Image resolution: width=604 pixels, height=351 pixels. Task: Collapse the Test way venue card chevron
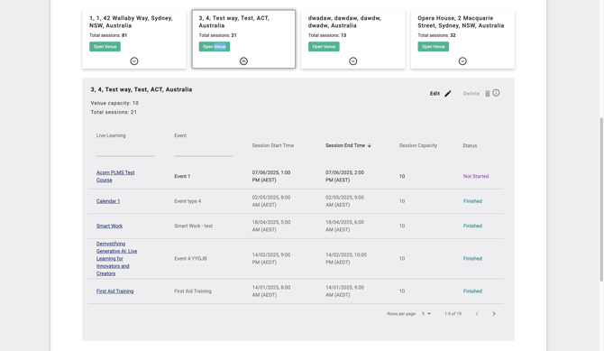pyautogui.click(x=243, y=61)
